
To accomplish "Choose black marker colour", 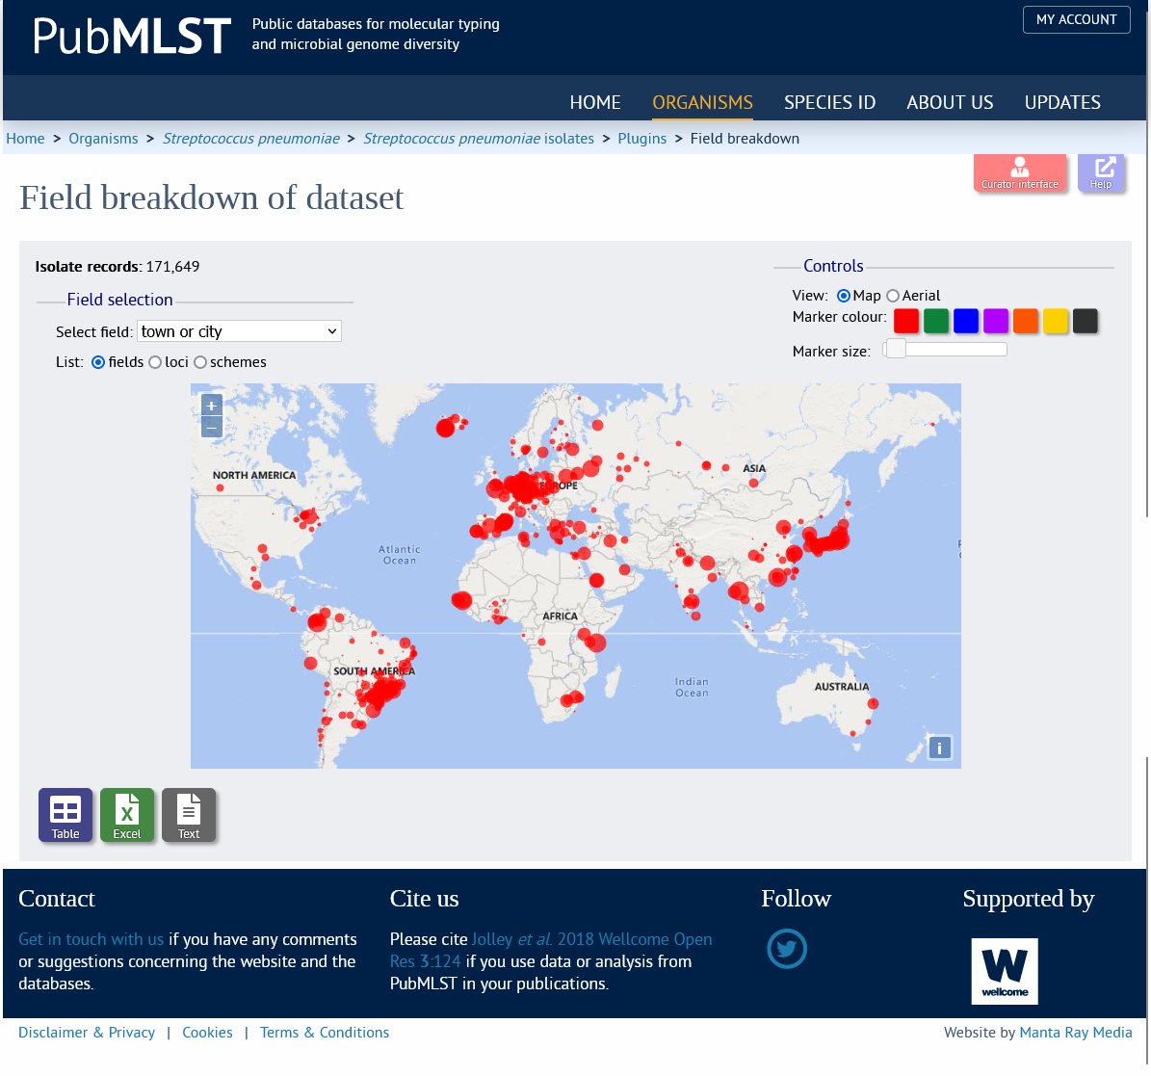I will (1085, 321).
